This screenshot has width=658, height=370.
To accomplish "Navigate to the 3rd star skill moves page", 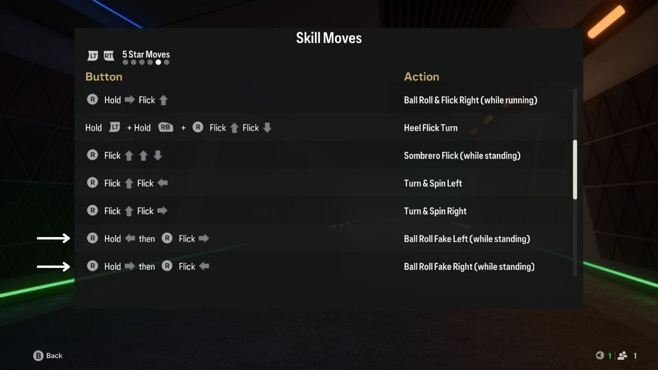I will [142, 62].
